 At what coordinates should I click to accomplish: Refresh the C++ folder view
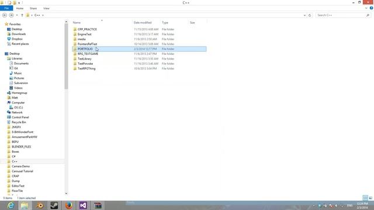310,15
